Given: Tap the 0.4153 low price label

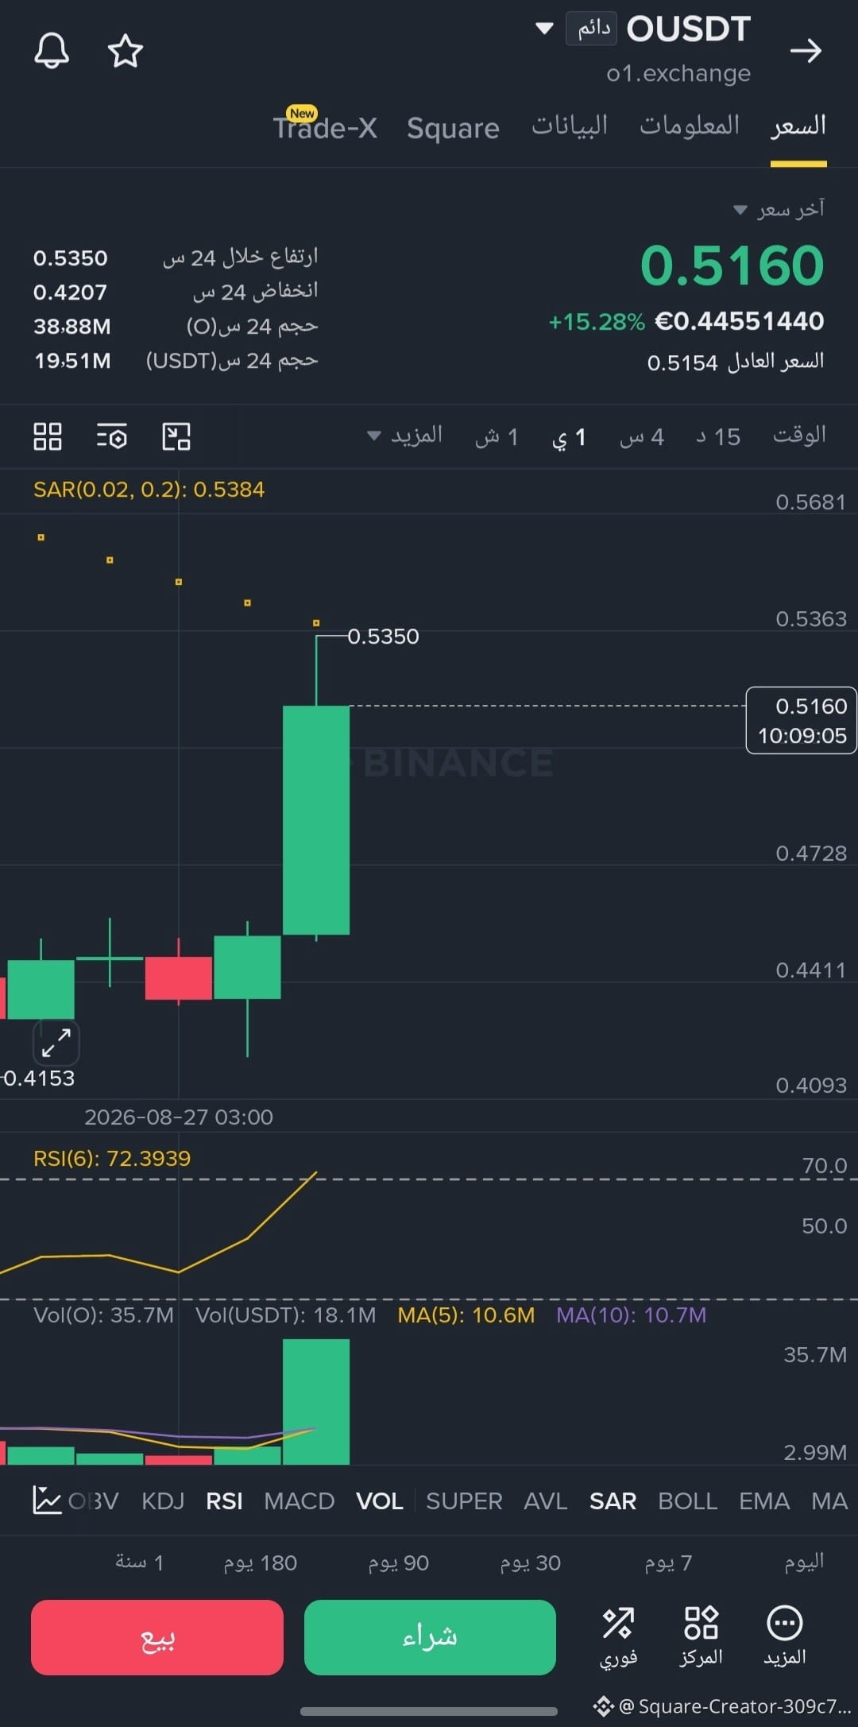Looking at the screenshot, I should (38, 1078).
